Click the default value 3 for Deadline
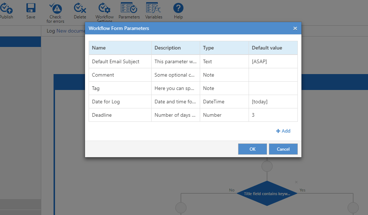This screenshot has height=215, width=368. point(273,115)
